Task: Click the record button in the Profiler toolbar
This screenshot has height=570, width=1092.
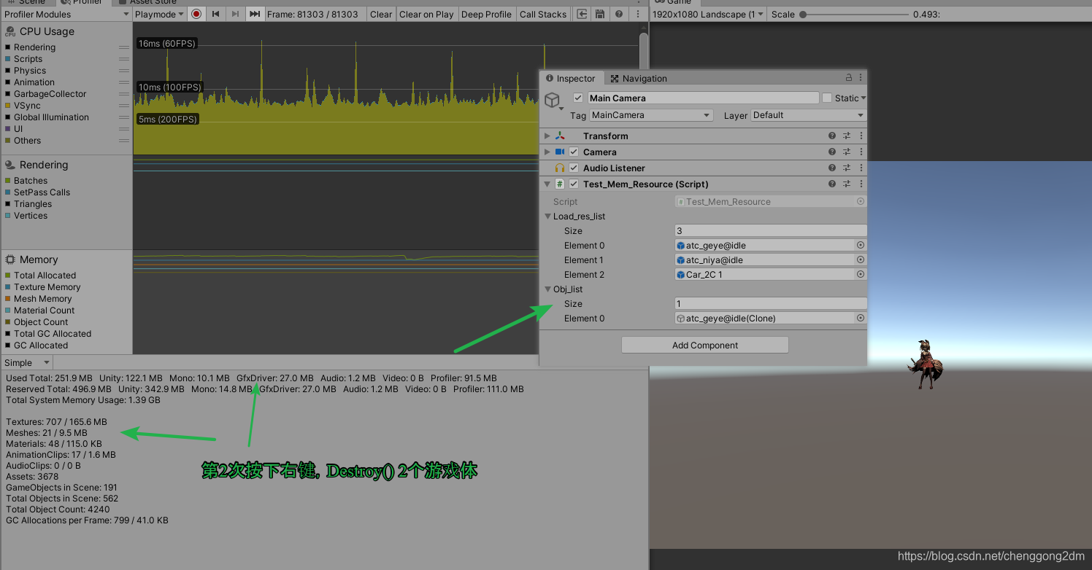Action: (196, 14)
